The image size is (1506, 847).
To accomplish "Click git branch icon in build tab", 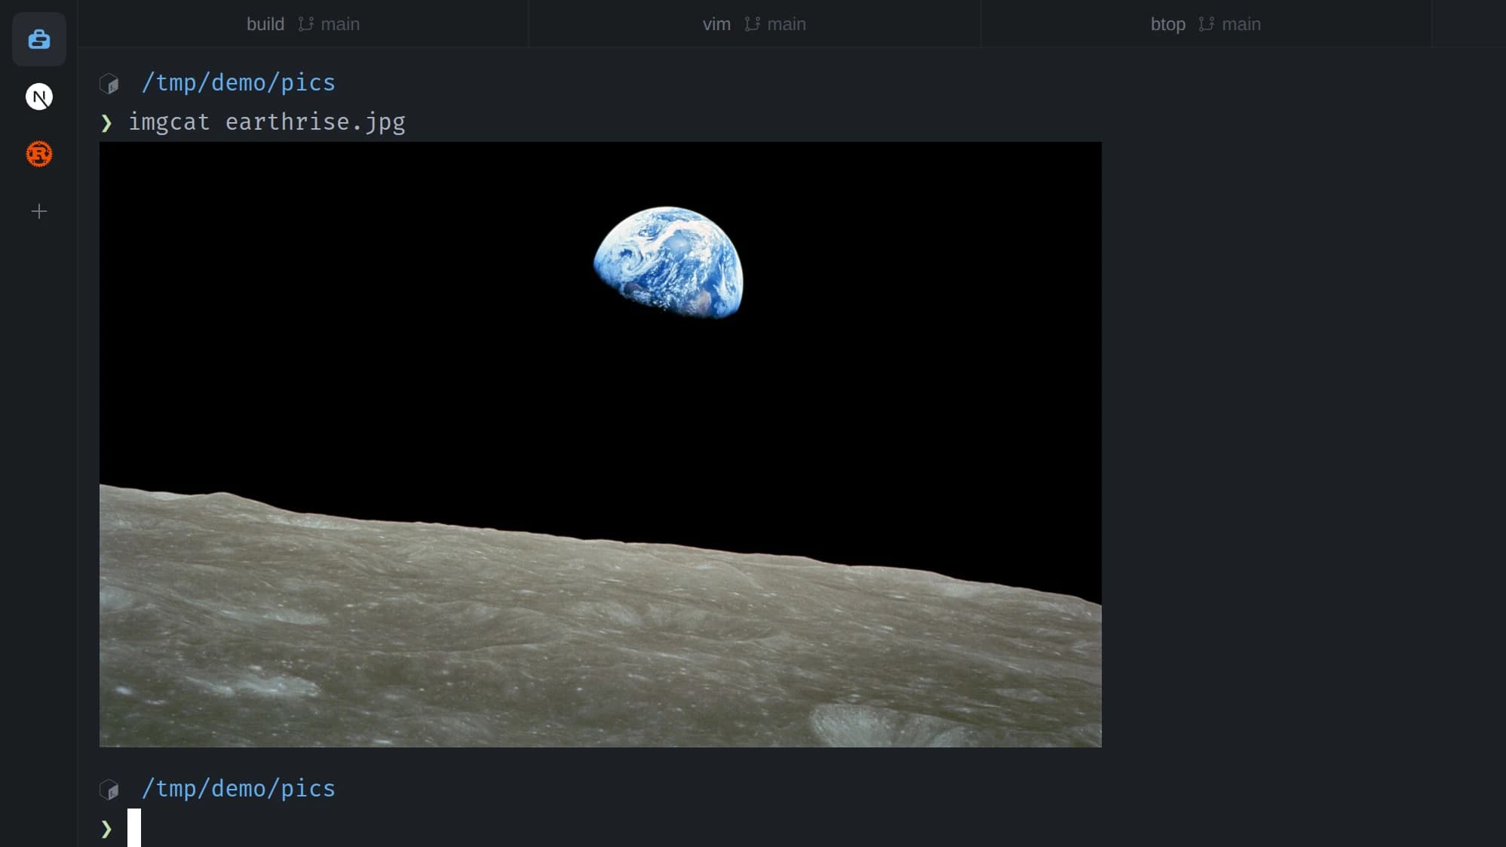I will tap(305, 24).
